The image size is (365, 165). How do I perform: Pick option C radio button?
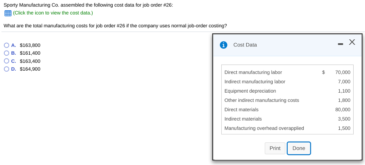tap(6, 61)
